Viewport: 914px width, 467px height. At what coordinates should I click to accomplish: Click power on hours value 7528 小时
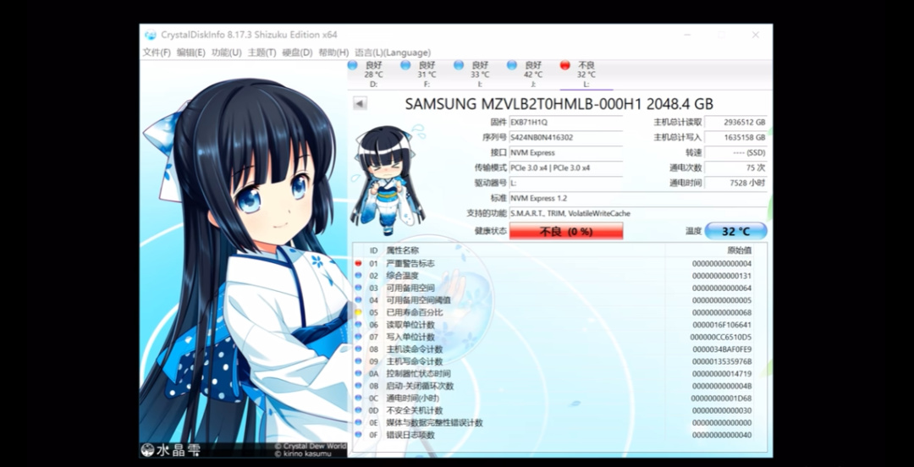pyautogui.click(x=735, y=183)
